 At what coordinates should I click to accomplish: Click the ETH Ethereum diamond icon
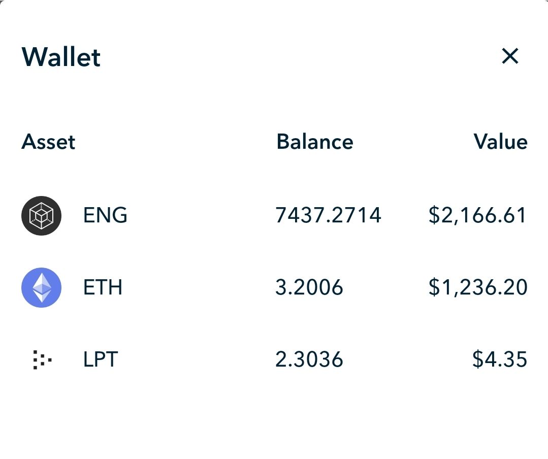41,287
